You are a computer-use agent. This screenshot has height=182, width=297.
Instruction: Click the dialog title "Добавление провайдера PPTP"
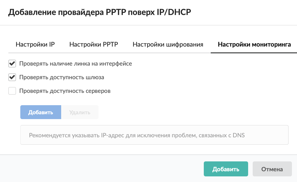coord(100,12)
